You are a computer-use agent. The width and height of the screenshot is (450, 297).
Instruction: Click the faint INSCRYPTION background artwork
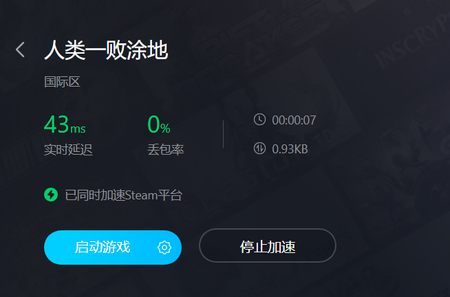411,38
